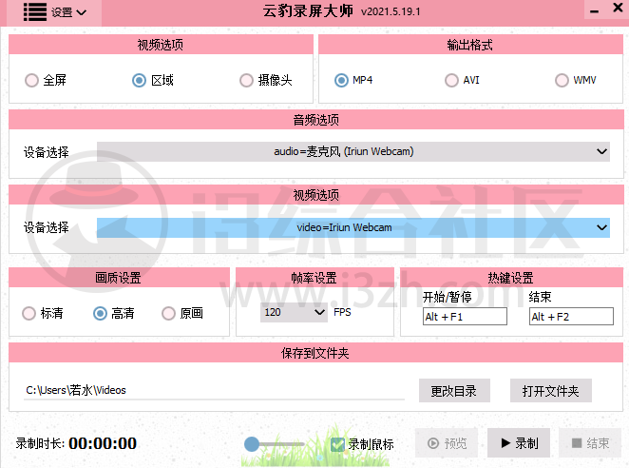Select 高清 quality
Image resolution: width=629 pixels, height=468 pixels.
point(101,313)
